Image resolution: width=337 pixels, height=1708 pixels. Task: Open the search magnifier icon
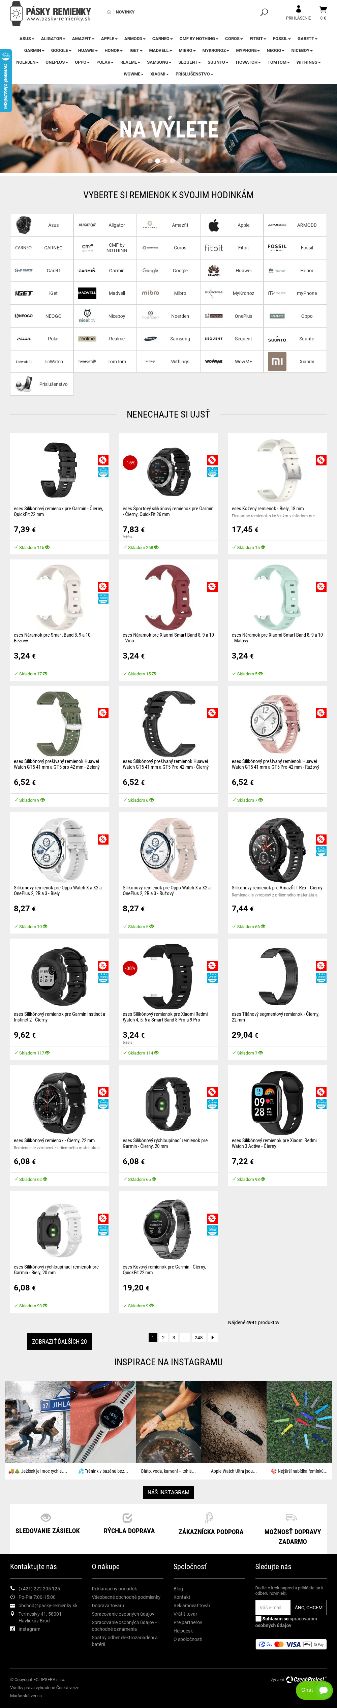(x=263, y=12)
